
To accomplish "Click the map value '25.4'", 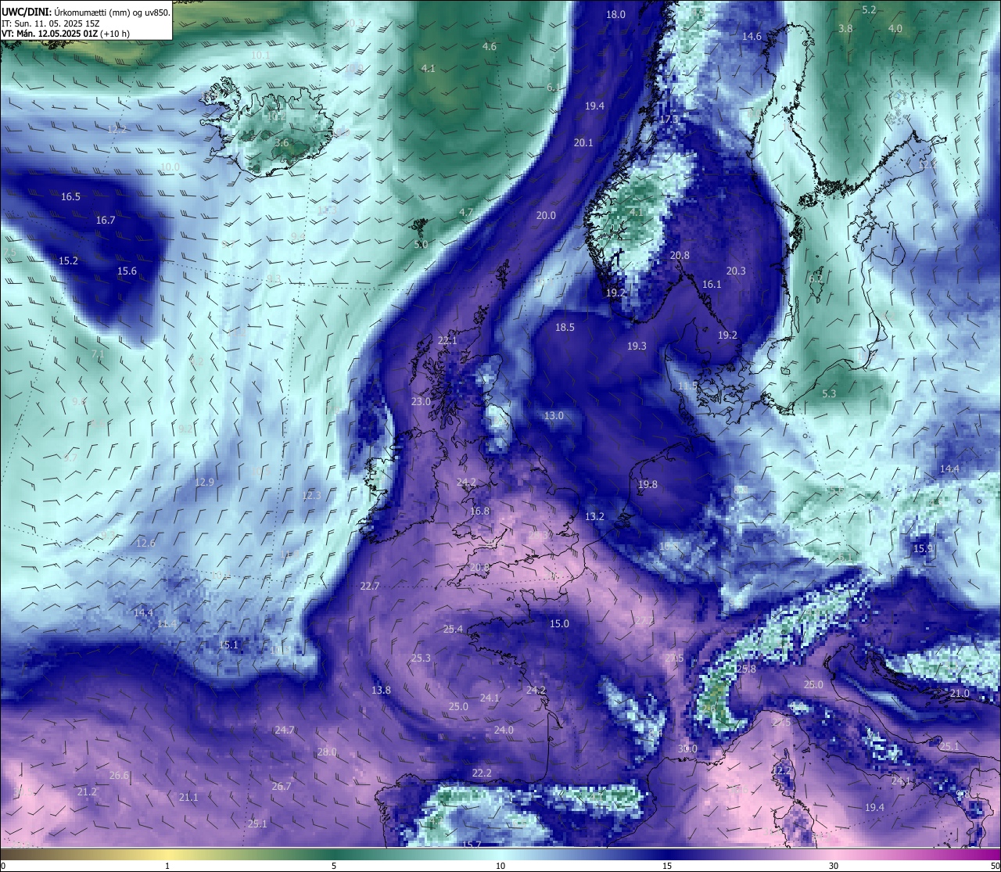I will coord(453,630).
